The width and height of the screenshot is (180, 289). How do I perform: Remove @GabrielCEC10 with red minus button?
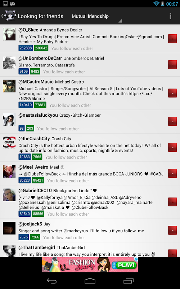click(x=172, y=202)
